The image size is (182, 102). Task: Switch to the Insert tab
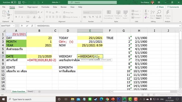coord(21,7)
